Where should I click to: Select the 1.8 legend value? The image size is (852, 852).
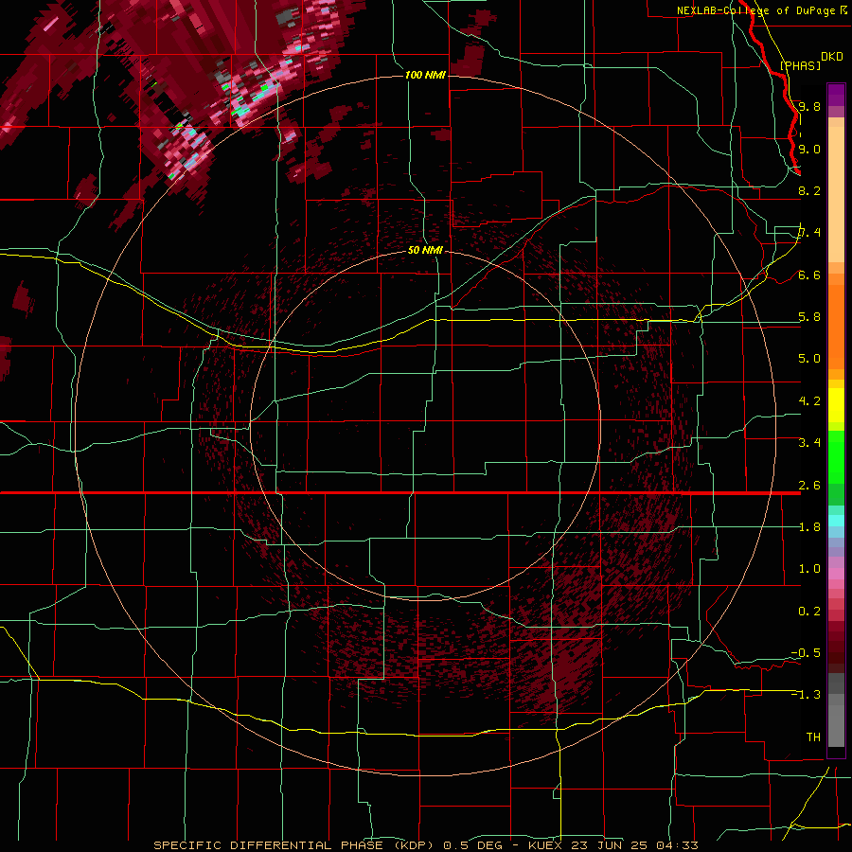(809, 527)
